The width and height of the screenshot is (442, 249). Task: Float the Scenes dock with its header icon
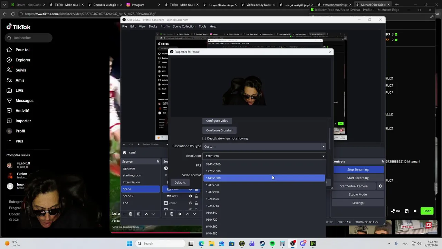click(158, 162)
